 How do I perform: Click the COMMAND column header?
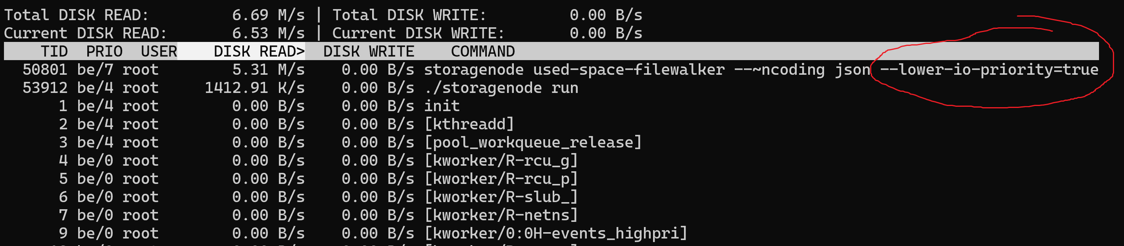coord(482,51)
